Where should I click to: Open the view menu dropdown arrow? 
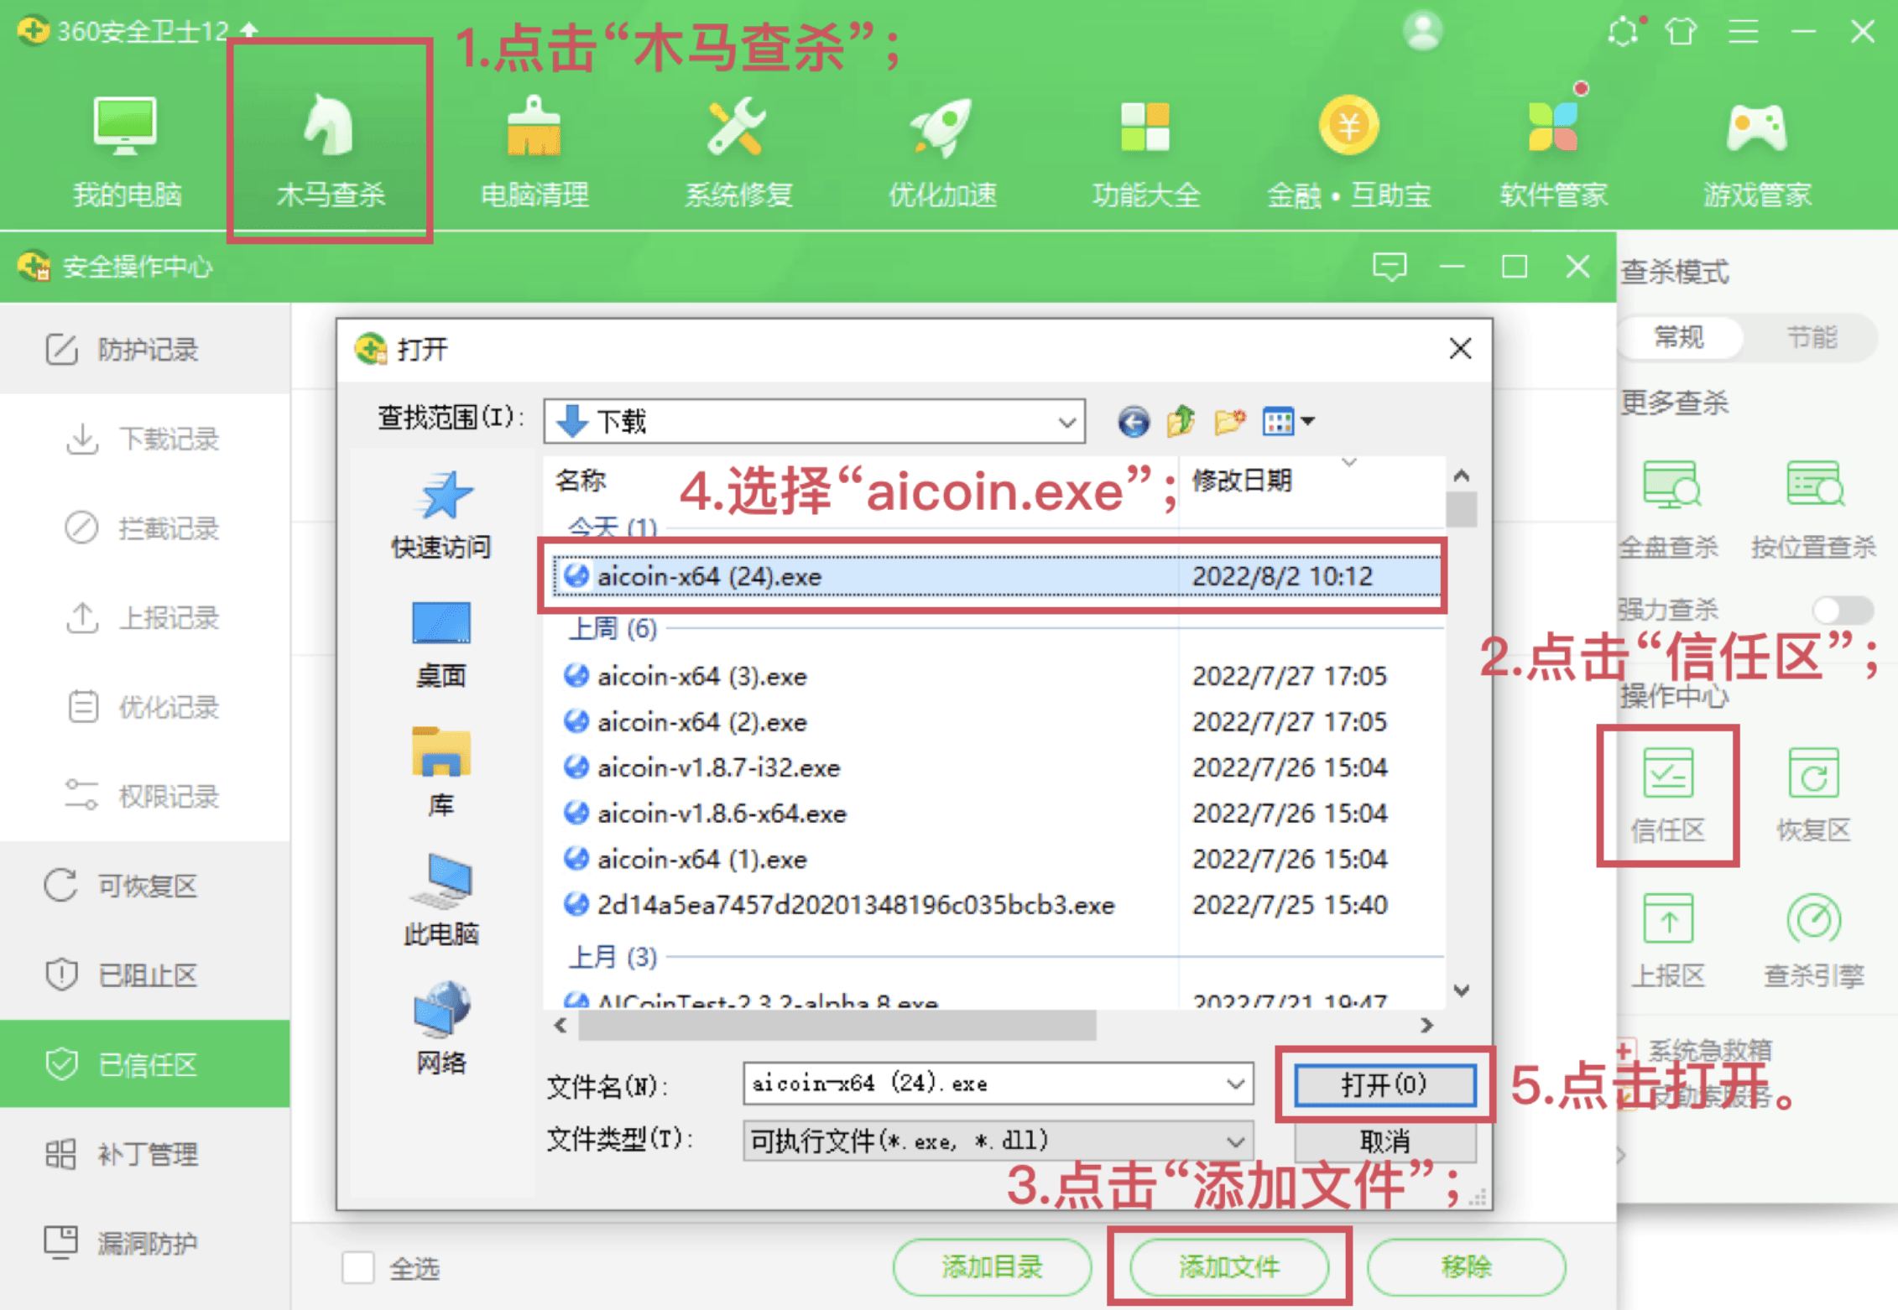[1308, 421]
